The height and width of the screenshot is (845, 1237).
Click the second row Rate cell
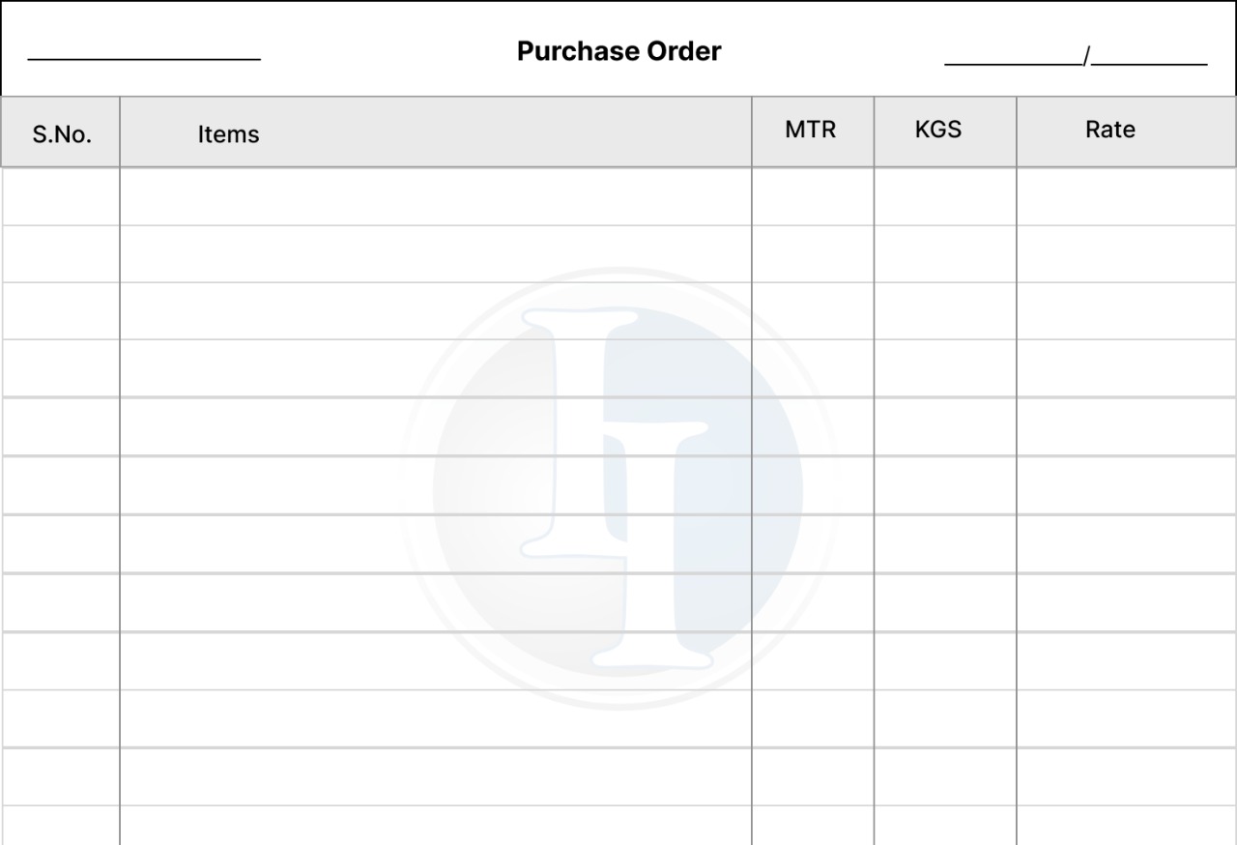coord(1126,254)
